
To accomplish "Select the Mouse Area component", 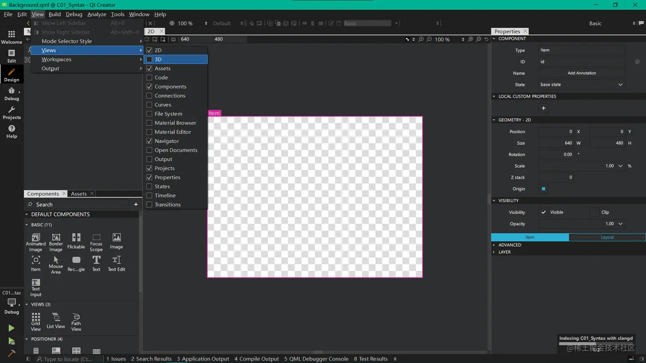I will [x=56, y=265].
